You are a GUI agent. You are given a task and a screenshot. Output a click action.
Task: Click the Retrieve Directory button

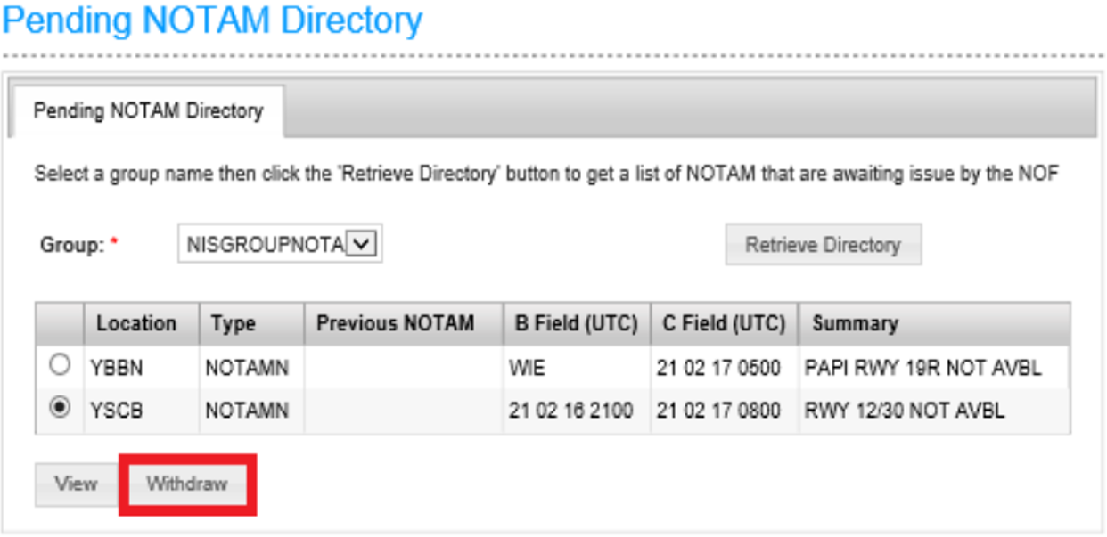point(823,244)
